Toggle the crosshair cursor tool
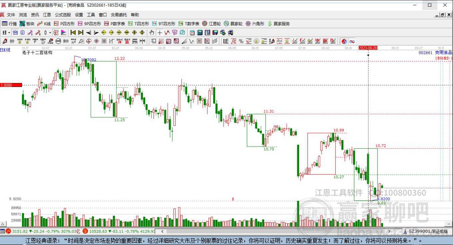This screenshot has height=245, width=453. [159, 33]
